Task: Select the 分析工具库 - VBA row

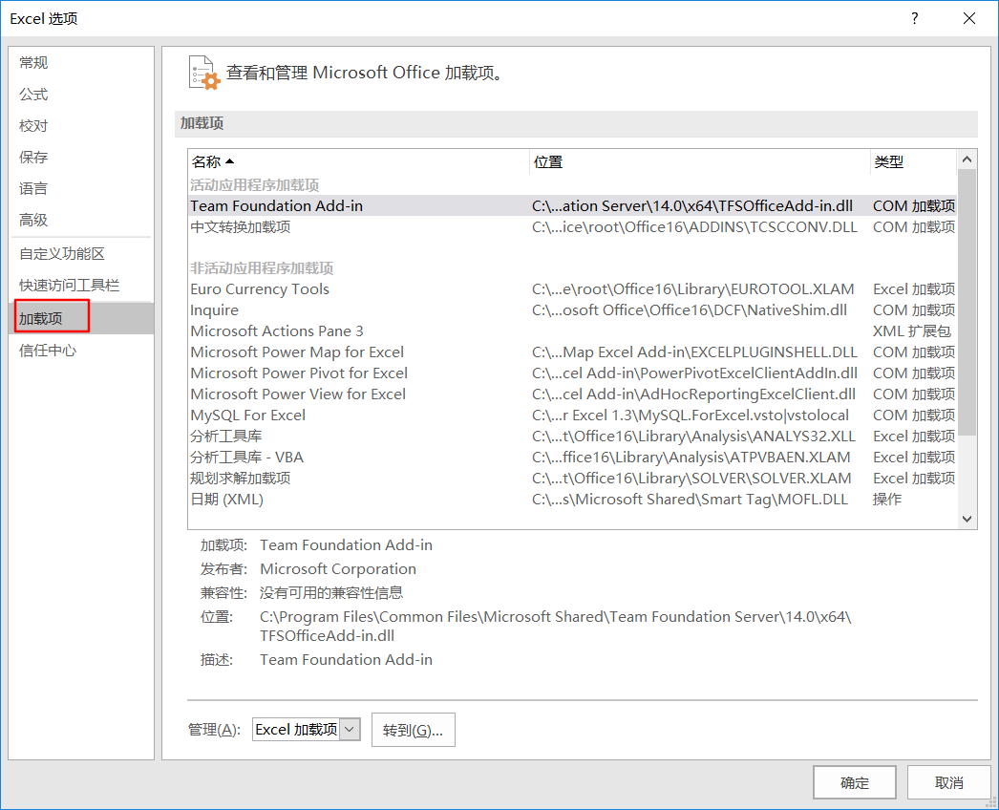Action: (573, 457)
